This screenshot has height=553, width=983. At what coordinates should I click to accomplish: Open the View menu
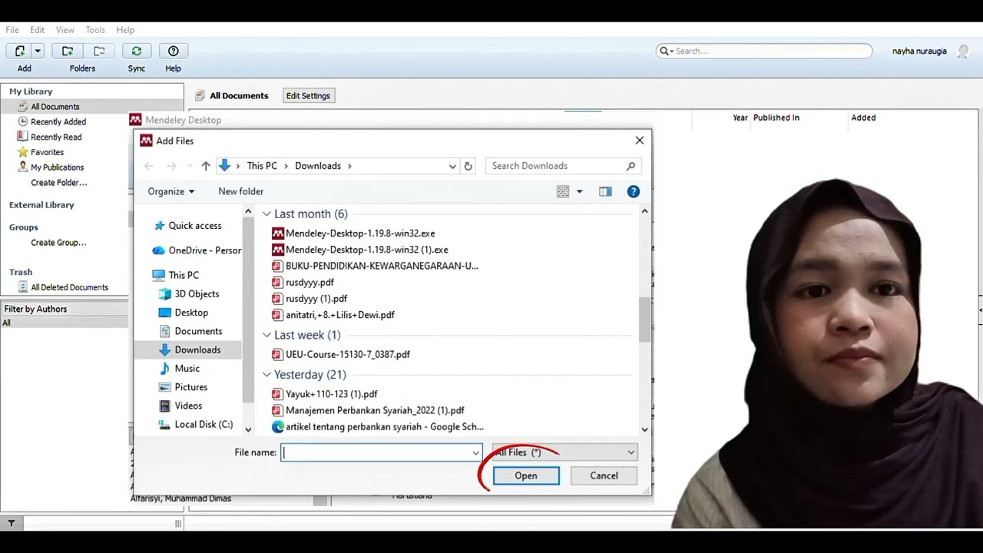65,30
